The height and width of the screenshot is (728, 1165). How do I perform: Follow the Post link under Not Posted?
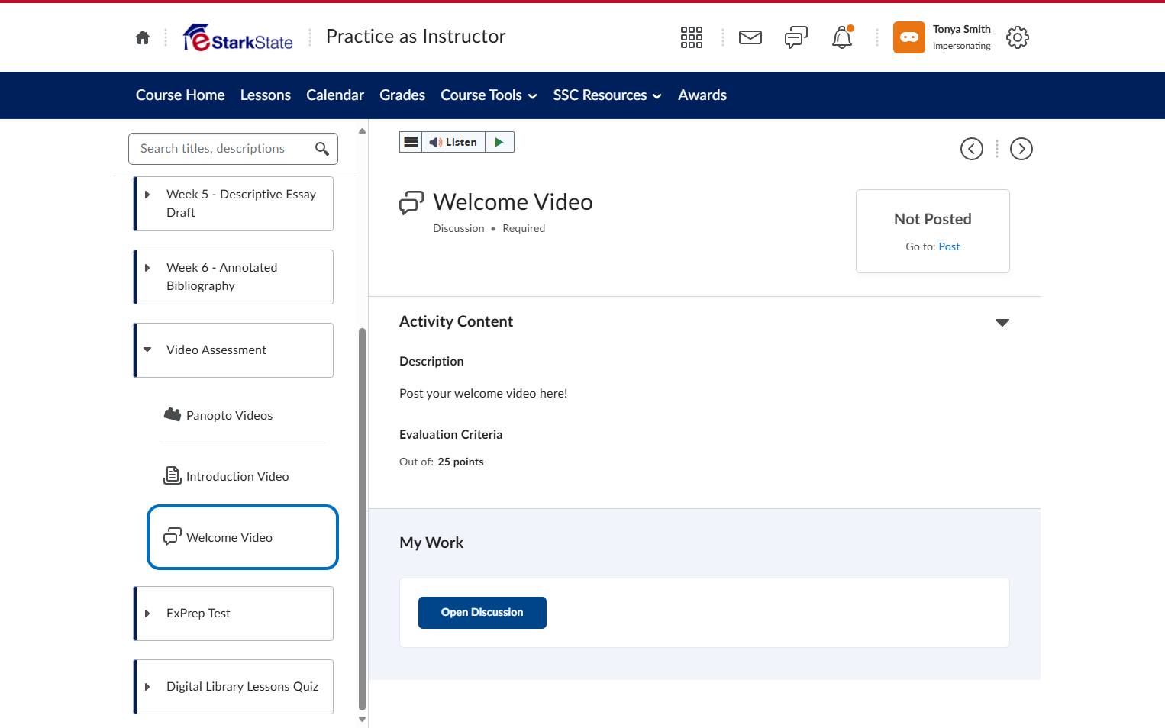pyautogui.click(x=949, y=246)
